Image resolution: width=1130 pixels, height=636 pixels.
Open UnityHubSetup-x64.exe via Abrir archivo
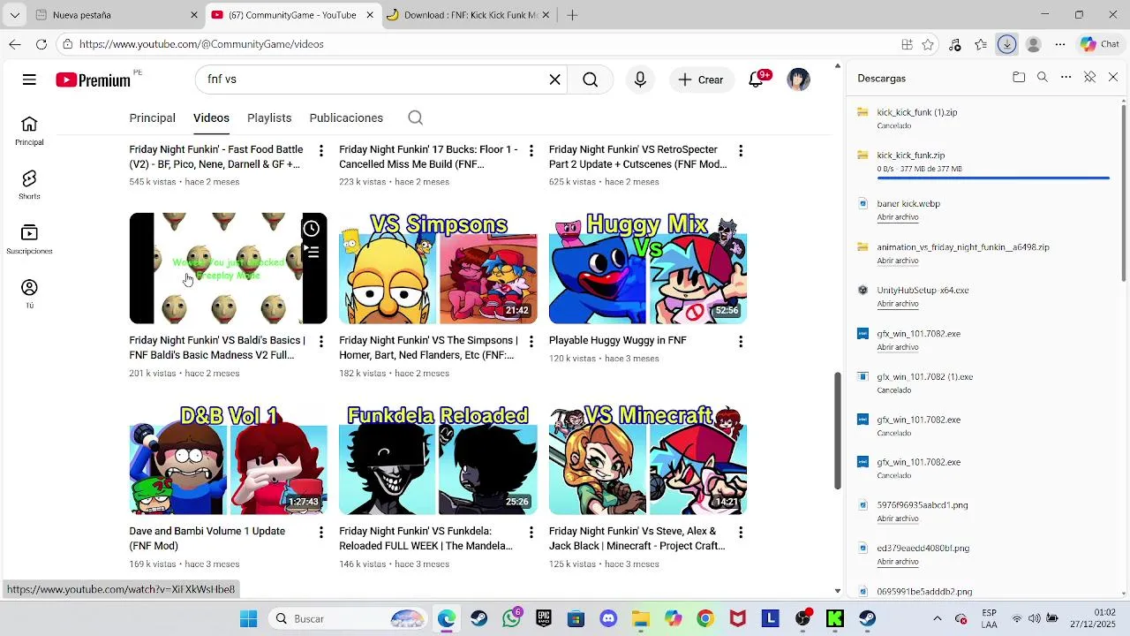[x=898, y=304]
